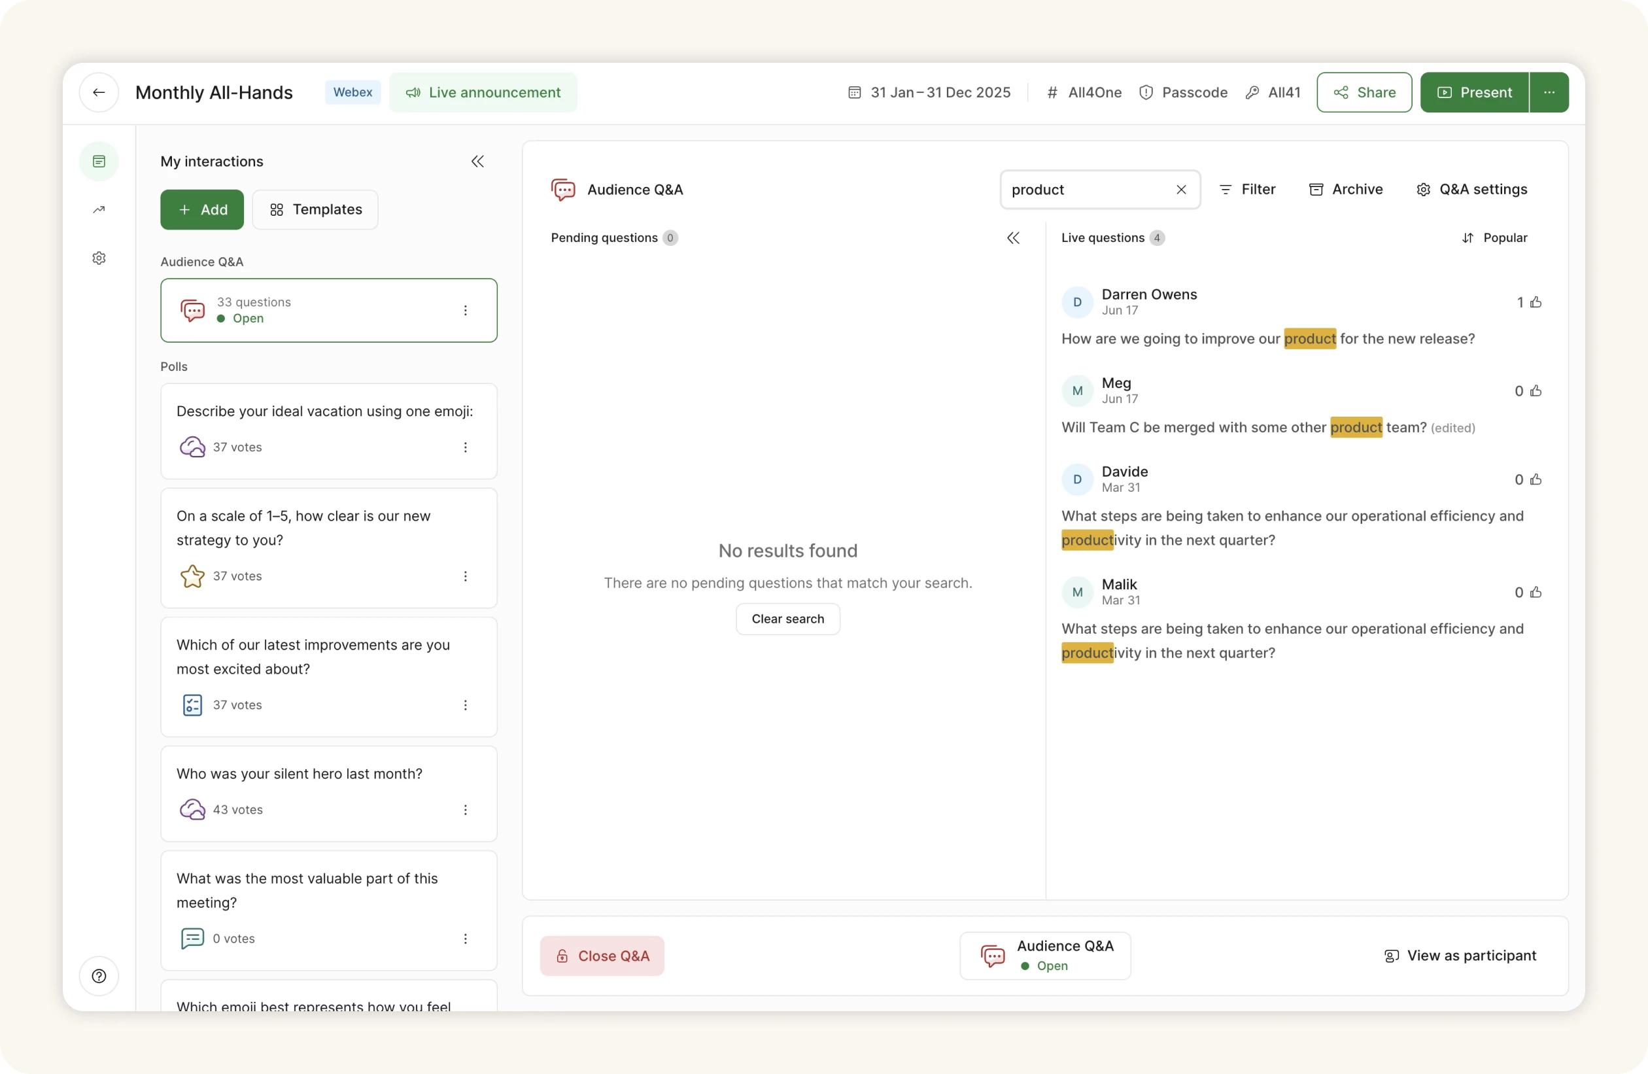The height and width of the screenshot is (1074, 1648).
Task: Open the Filter options
Action: [x=1247, y=189]
